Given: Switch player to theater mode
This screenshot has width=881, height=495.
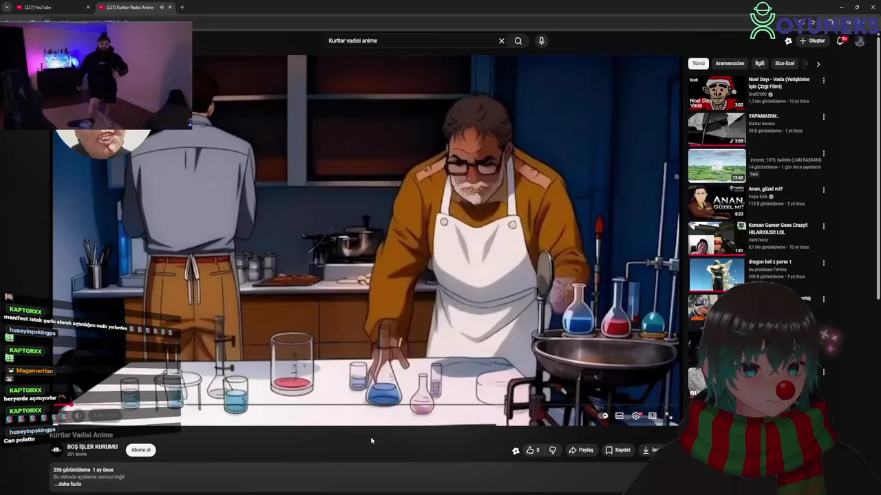Looking at the screenshot, I should 652,415.
